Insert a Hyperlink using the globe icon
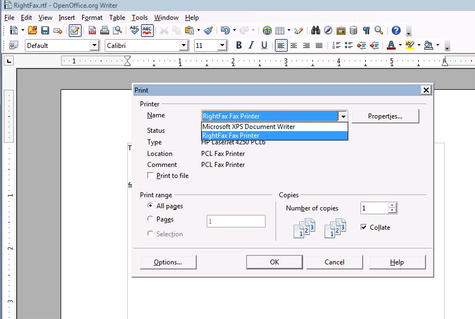 267,30
